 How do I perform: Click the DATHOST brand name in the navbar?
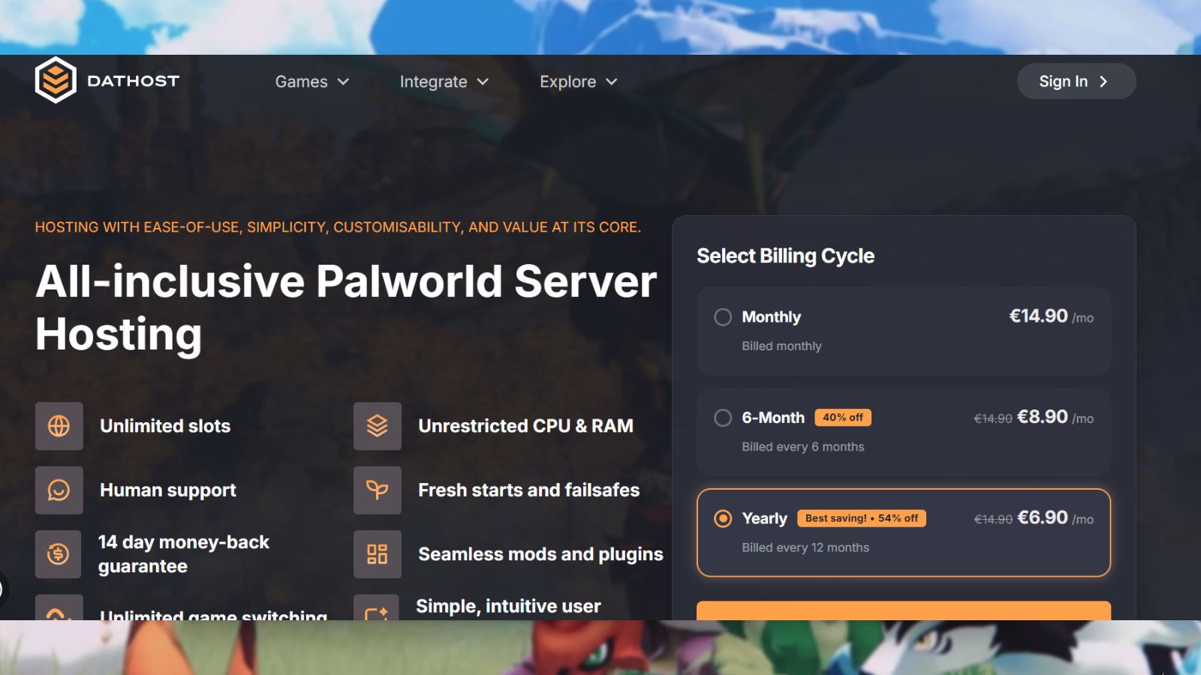[x=134, y=81]
